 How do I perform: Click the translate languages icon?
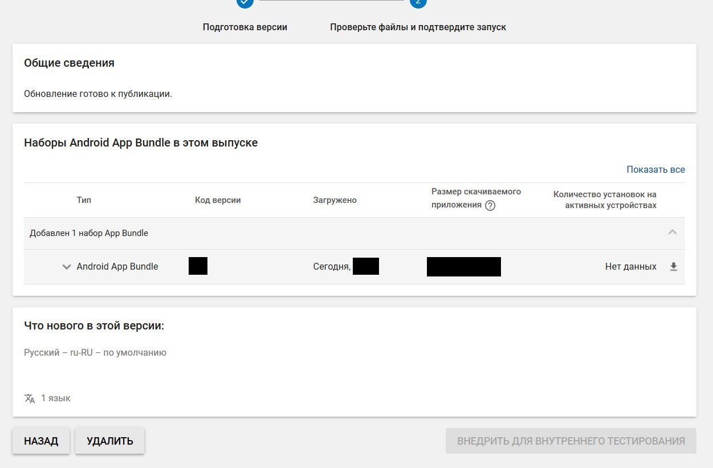pyautogui.click(x=30, y=398)
